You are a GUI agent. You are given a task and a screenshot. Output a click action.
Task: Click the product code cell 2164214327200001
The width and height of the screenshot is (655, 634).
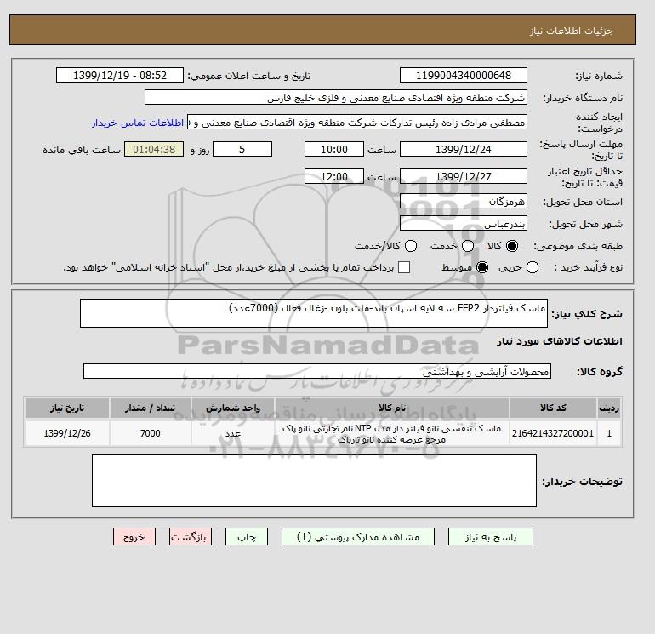point(553,433)
